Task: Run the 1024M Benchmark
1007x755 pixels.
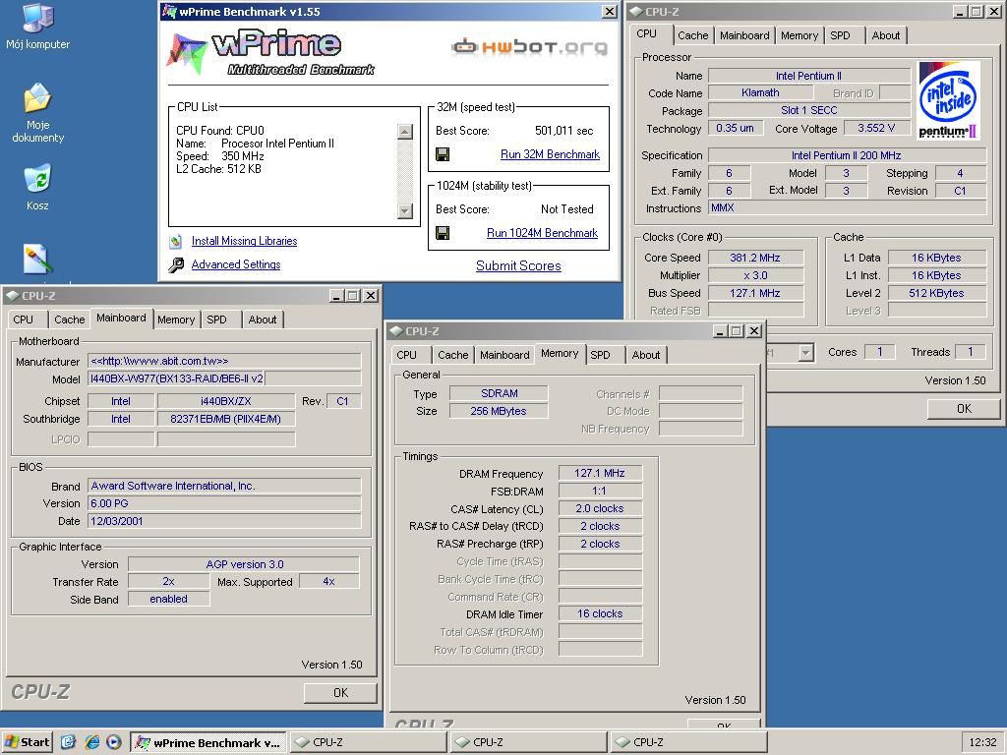Action: click(x=542, y=232)
